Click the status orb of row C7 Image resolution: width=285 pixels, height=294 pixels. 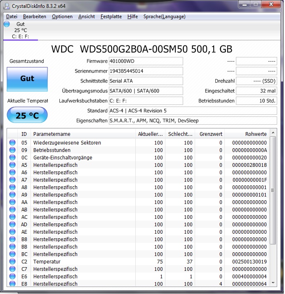click(12, 269)
